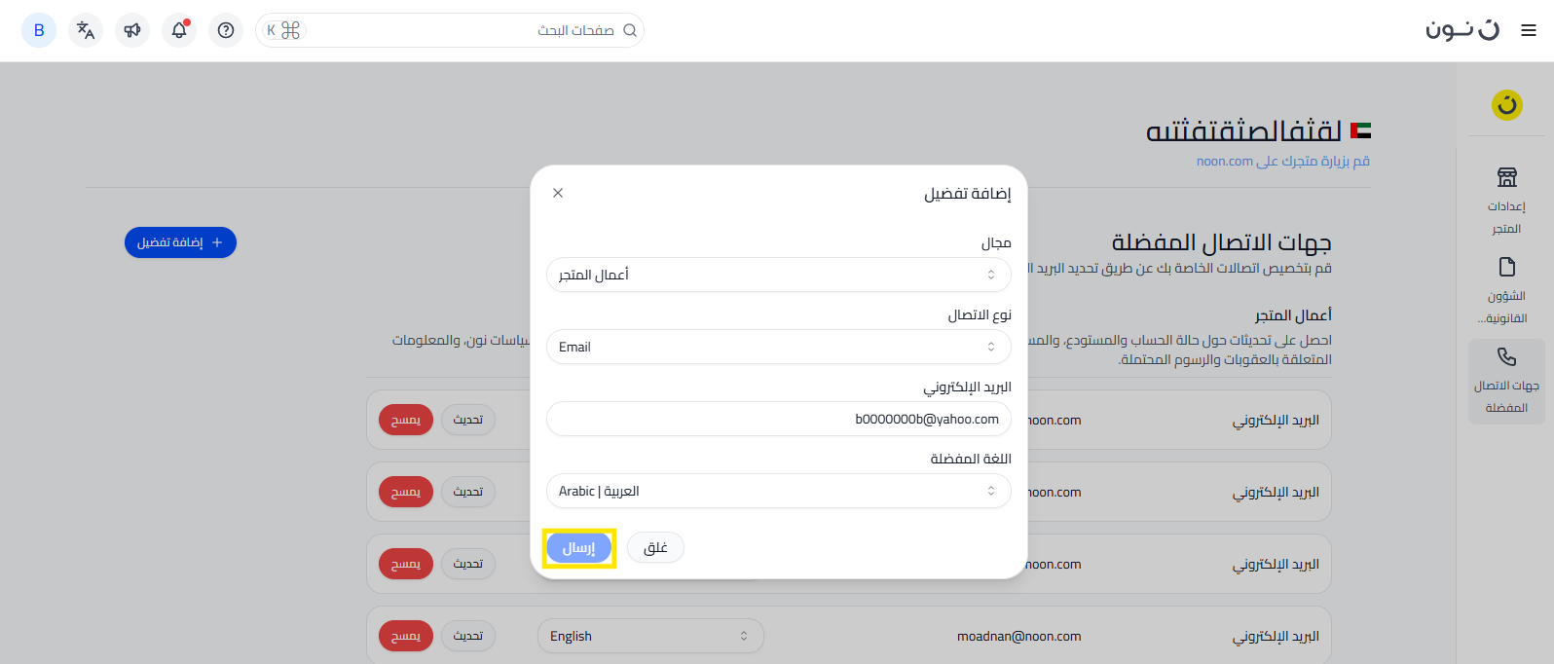
Task: Click the noon logo in header
Action: point(1462,29)
